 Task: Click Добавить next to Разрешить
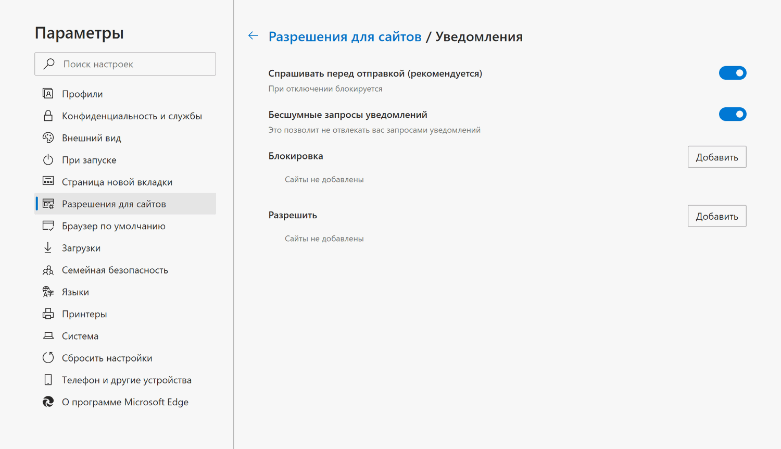[x=717, y=216]
